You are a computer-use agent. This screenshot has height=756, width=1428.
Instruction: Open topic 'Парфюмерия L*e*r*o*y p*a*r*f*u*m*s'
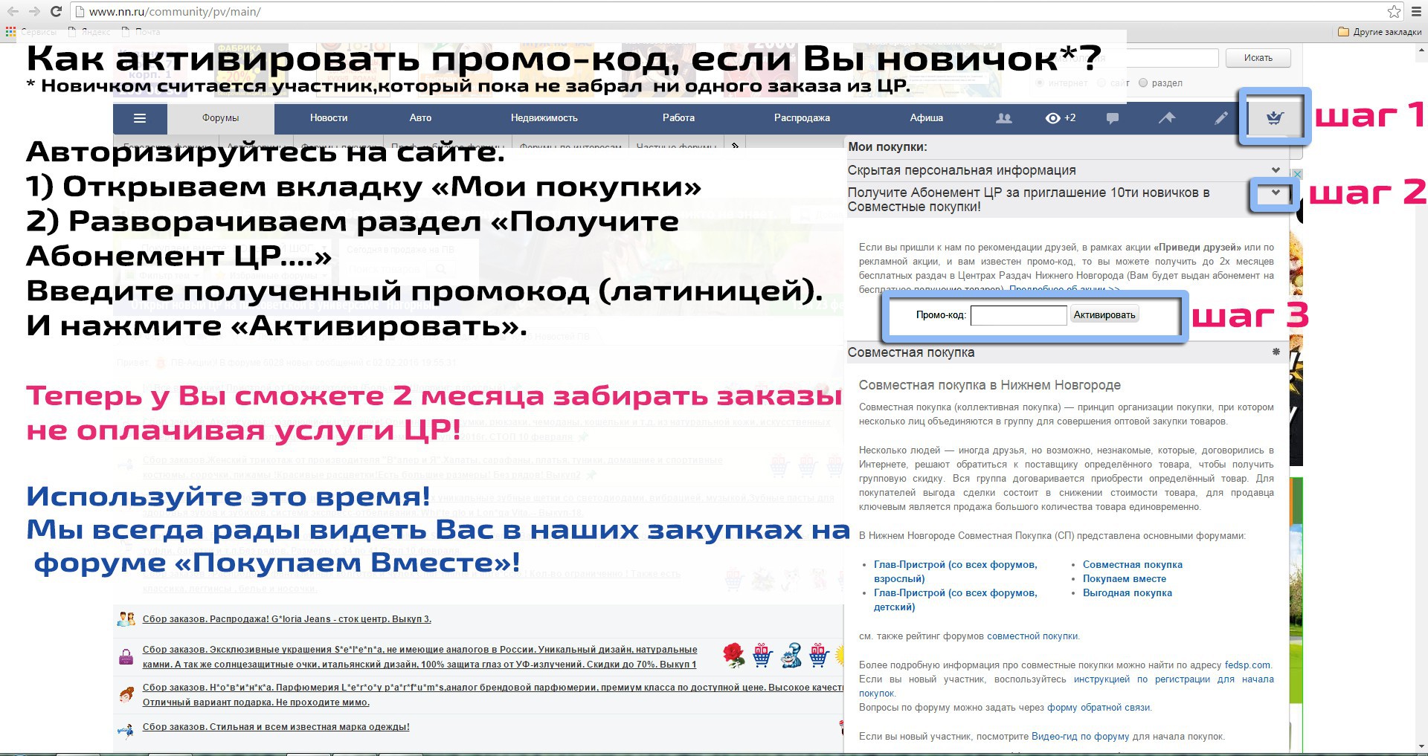point(493,695)
